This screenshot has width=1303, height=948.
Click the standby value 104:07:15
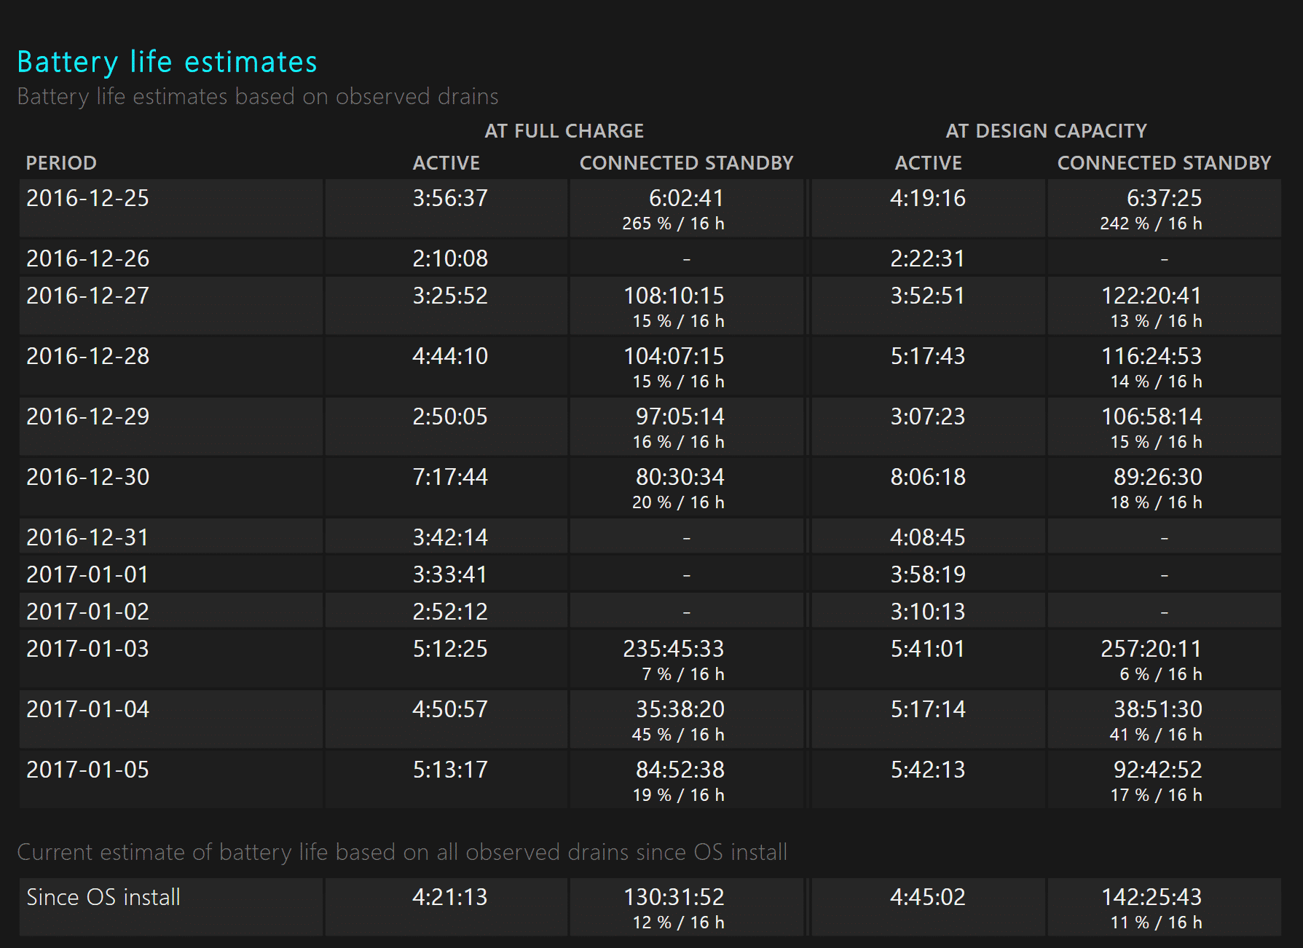click(674, 356)
